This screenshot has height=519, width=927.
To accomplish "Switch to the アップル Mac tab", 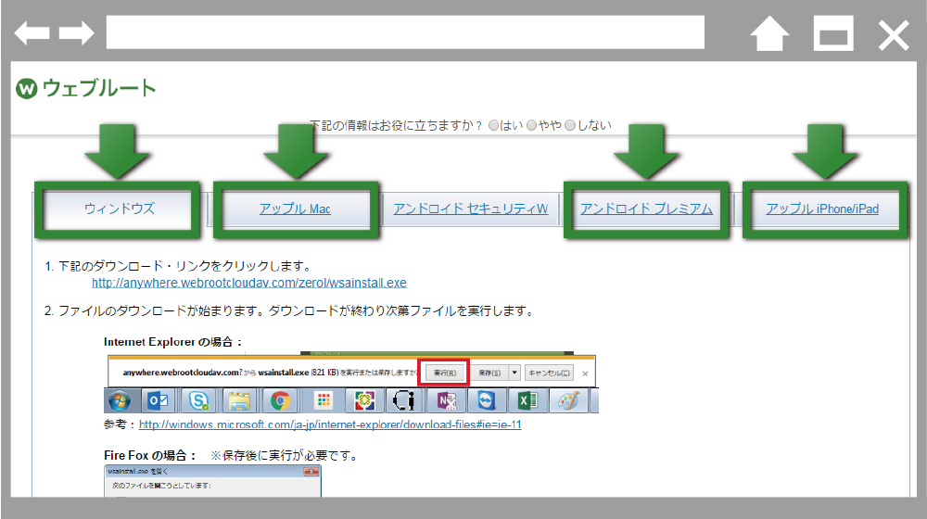I will (295, 209).
